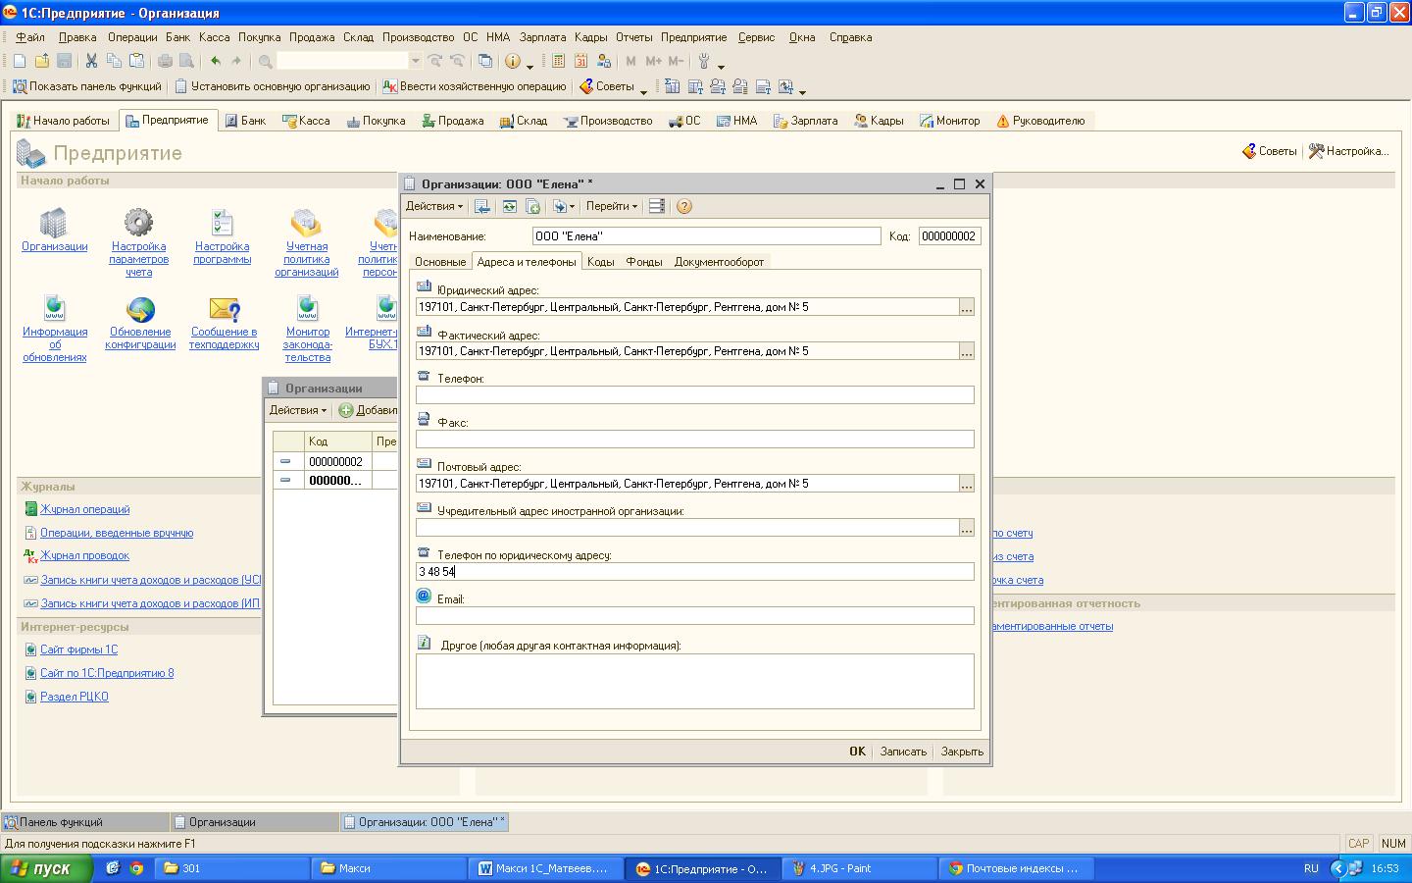Open Сообщение в техподдержку envelope icon
The width and height of the screenshot is (1412, 883).
tap(225, 309)
